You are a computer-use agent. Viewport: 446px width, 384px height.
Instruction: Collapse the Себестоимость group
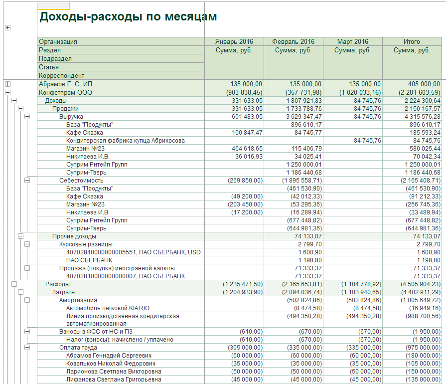pyautogui.click(x=27, y=180)
